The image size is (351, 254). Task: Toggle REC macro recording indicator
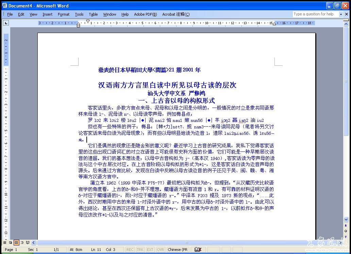click(x=130, y=250)
